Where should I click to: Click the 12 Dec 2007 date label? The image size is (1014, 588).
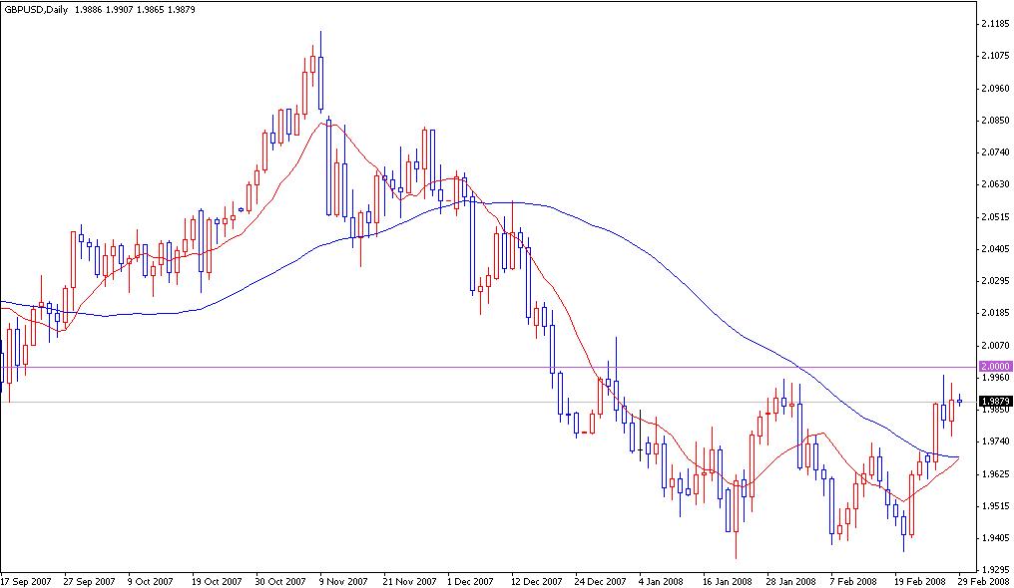coord(536,582)
